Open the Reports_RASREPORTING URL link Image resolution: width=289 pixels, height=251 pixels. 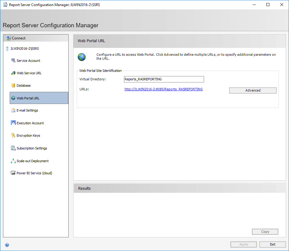pos(164,89)
